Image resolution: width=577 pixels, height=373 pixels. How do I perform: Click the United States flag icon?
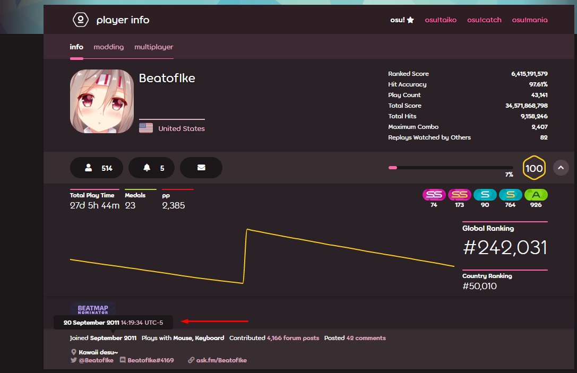click(146, 128)
